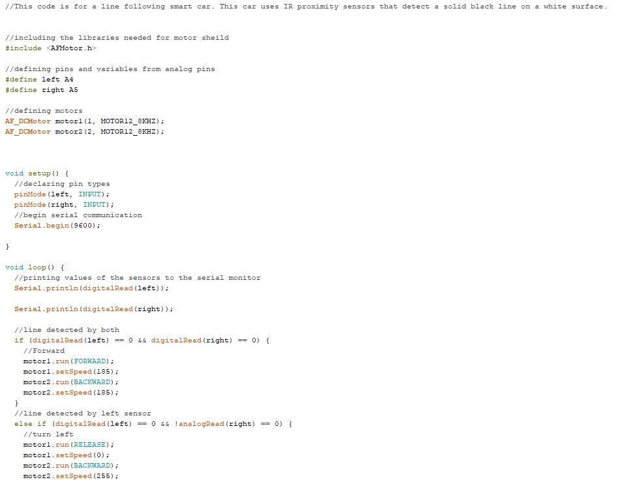Click the AF_DCMotor motor2 declaration
Screen dimensions: 637x482
point(85,131)
